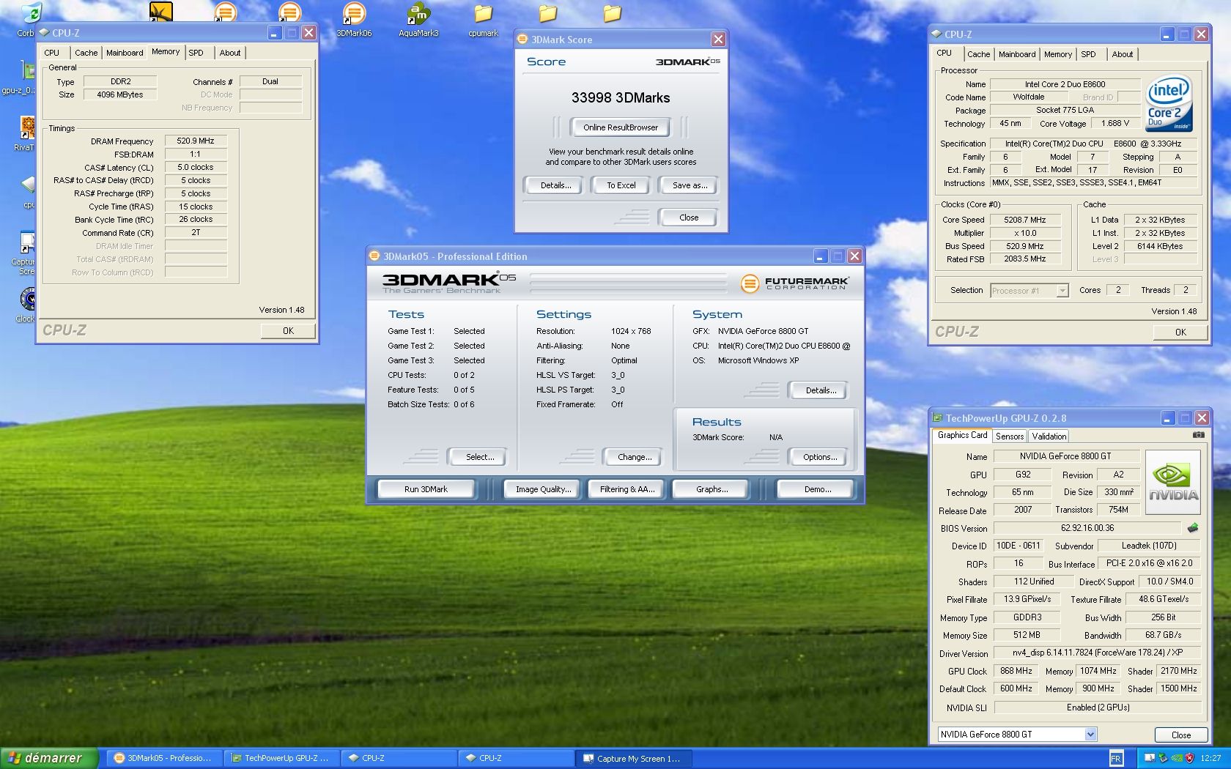Open the cpumark folder on desktop

coord(483,20)
